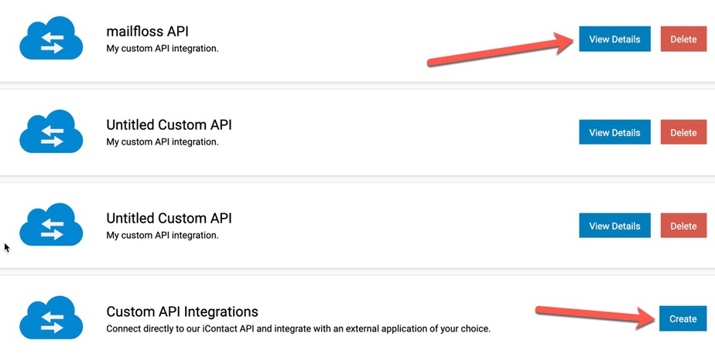
Task: Delete the mailfloss API integration
Action: tap(683, 39)
